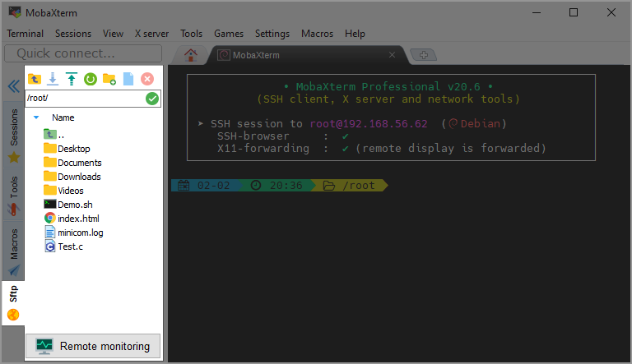The width and height of the screenshot is (632, 364).
Task: Create a new remote folder
Action: coord(109,79)
